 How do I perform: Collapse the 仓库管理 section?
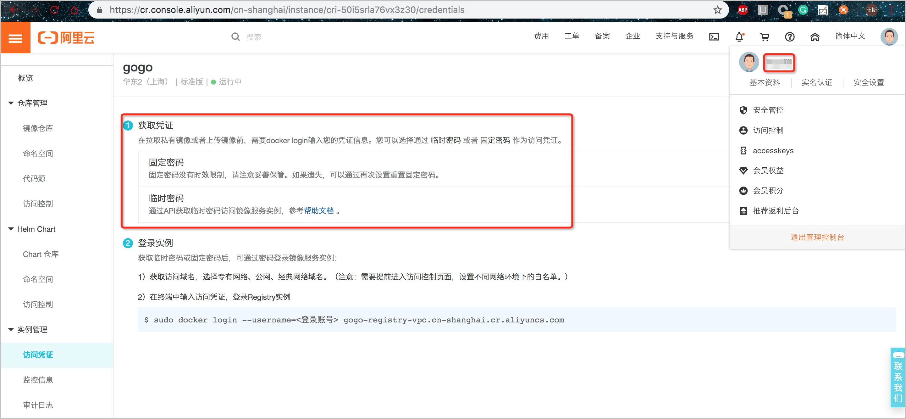11,103
